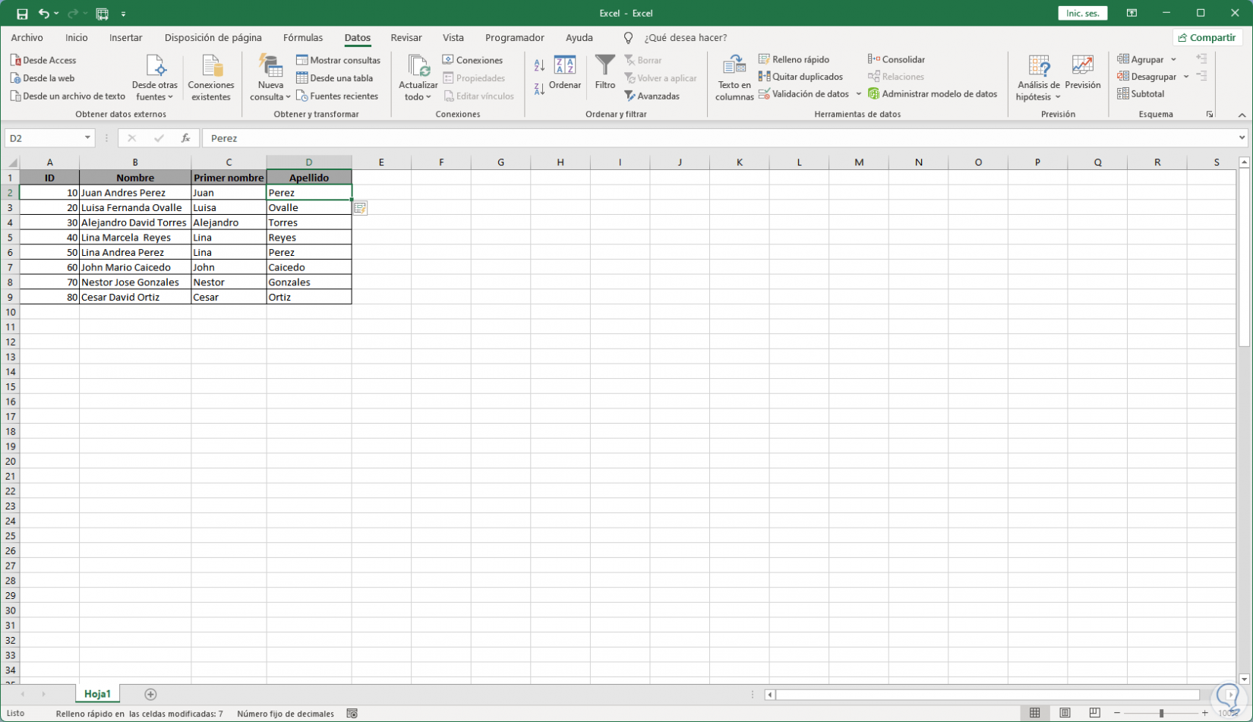Sort descending Z to A icon
Viewport: 1253px width, 722px height.
pyautogui.click(x=539, y=89)
